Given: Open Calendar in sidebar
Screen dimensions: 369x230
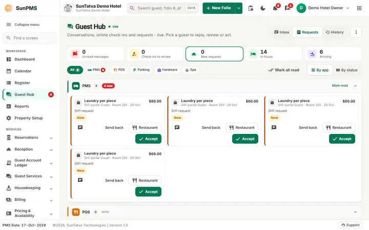Looking at the screenshot, I should 30,71.
